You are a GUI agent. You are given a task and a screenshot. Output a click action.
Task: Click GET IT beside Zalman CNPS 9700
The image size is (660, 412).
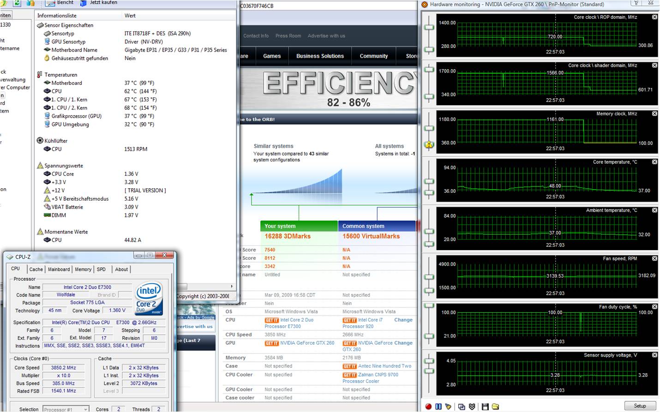point(350,375)
